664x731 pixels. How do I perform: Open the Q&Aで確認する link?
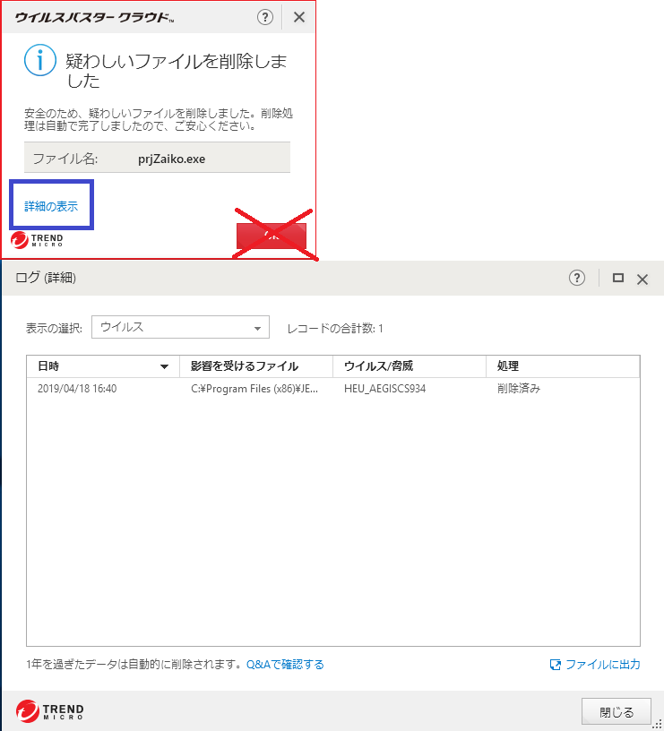[x=285, y=665]
